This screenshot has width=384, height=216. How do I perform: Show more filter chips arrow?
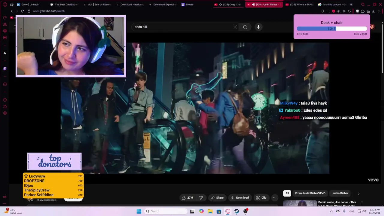[x=358, y=193]
